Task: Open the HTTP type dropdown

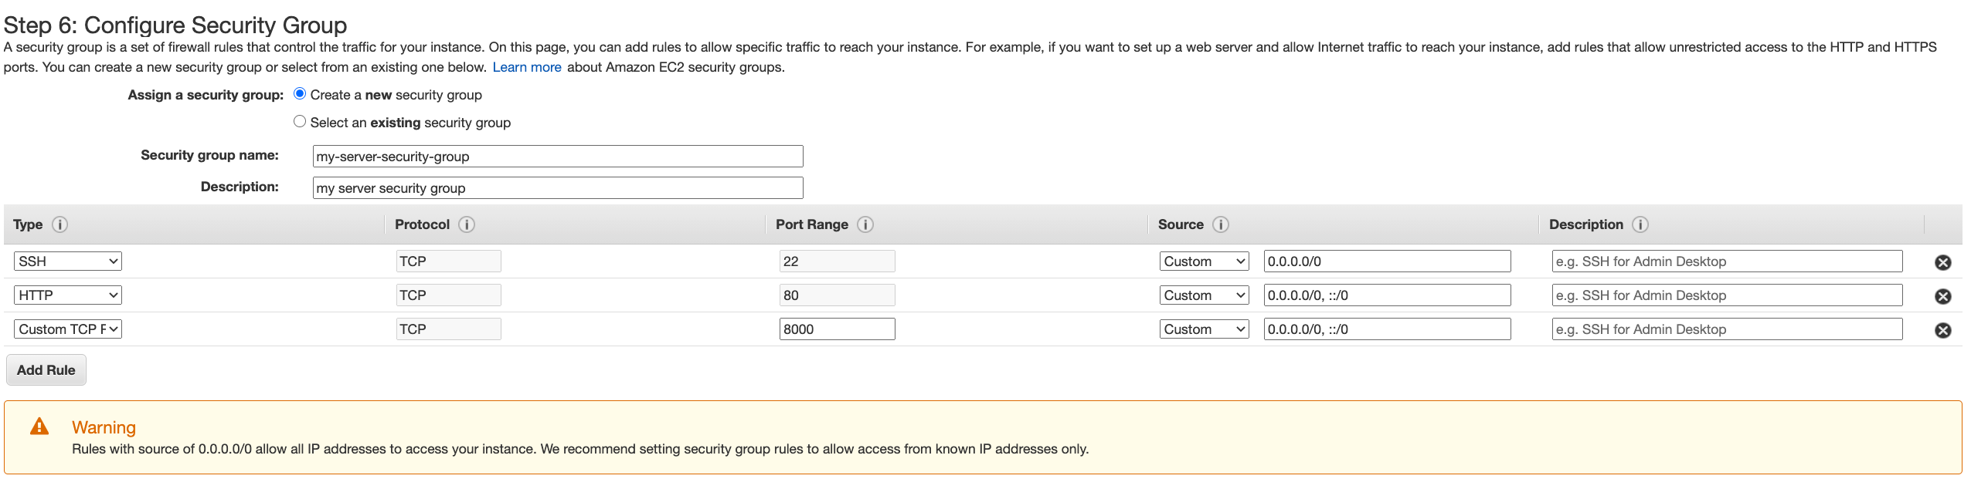Action: click(68, 295)
